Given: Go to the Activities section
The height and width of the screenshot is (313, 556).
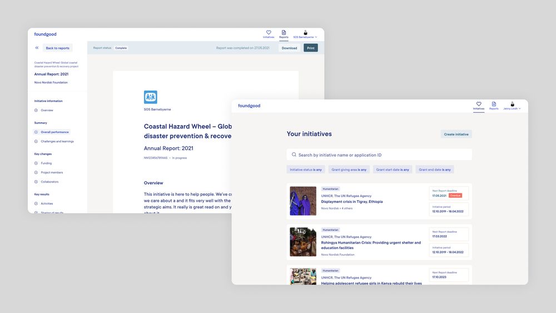Looking at the screenshot, I should point(47,203).
